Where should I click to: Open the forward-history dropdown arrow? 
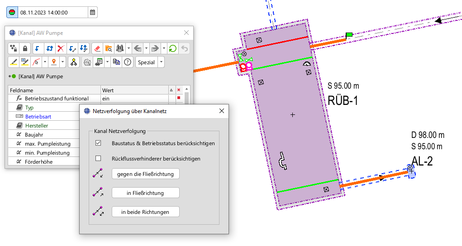pos(164,48)
